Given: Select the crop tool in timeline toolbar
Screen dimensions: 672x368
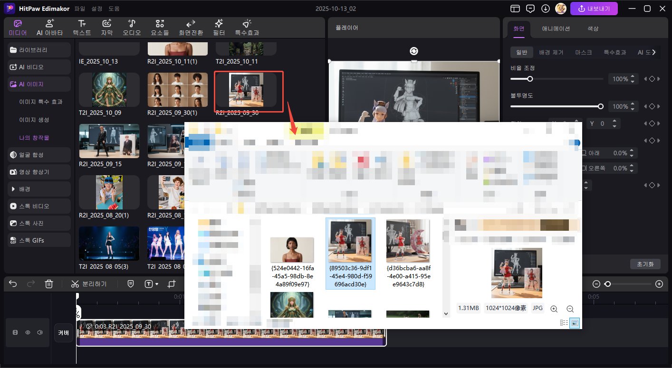Looking at the screenshot, I should [x=172, y=284].
